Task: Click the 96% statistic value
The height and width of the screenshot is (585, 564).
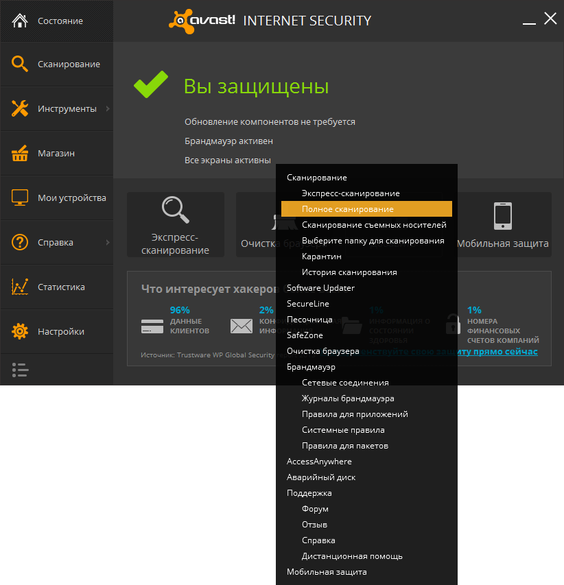Action: point(180,310)
